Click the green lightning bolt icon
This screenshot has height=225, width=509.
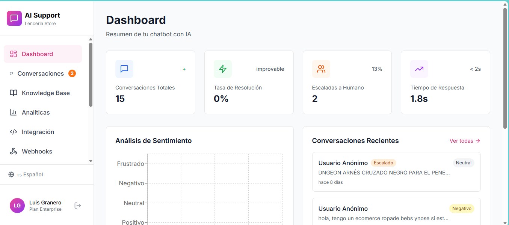(223, 69)
